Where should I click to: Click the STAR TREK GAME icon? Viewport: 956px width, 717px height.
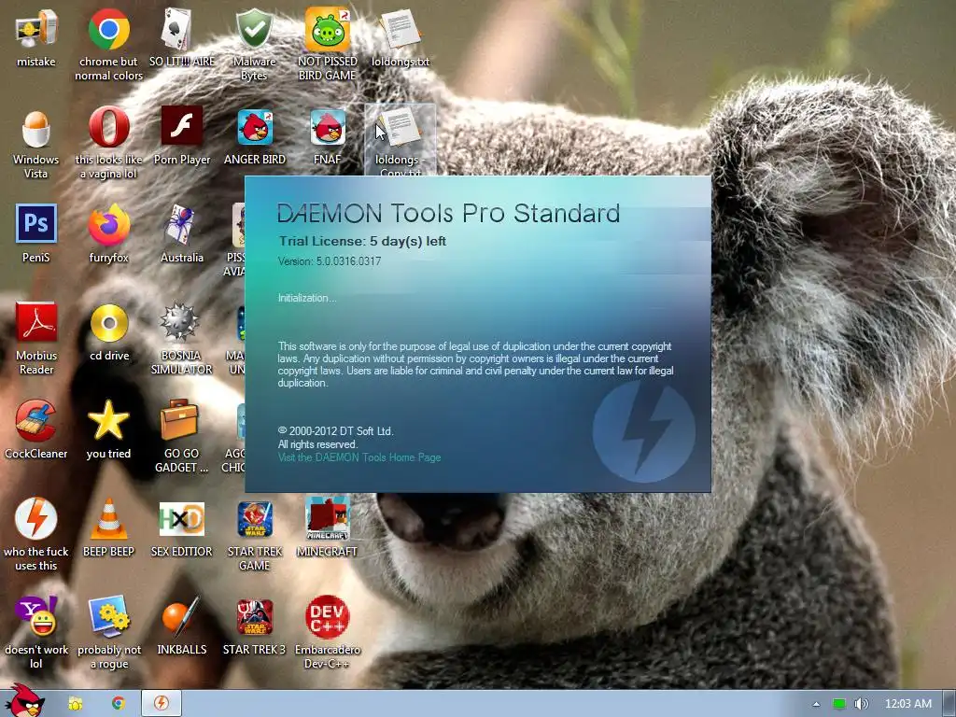click(x=254, y=519)
